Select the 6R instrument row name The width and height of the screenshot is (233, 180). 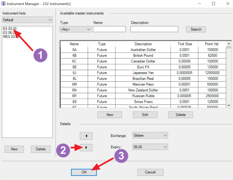(74, 96)
